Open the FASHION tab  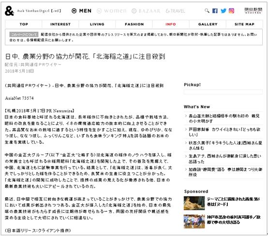pos(134,24)
